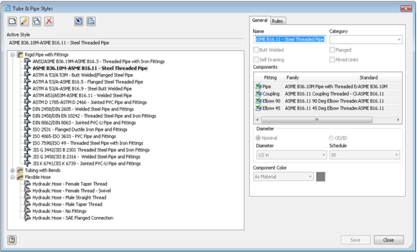The height and width of the screenshot is (252, 417).
Task: Click the icon beside JIS K 6741 Jointed PVC-U
Action: point(27,163)
